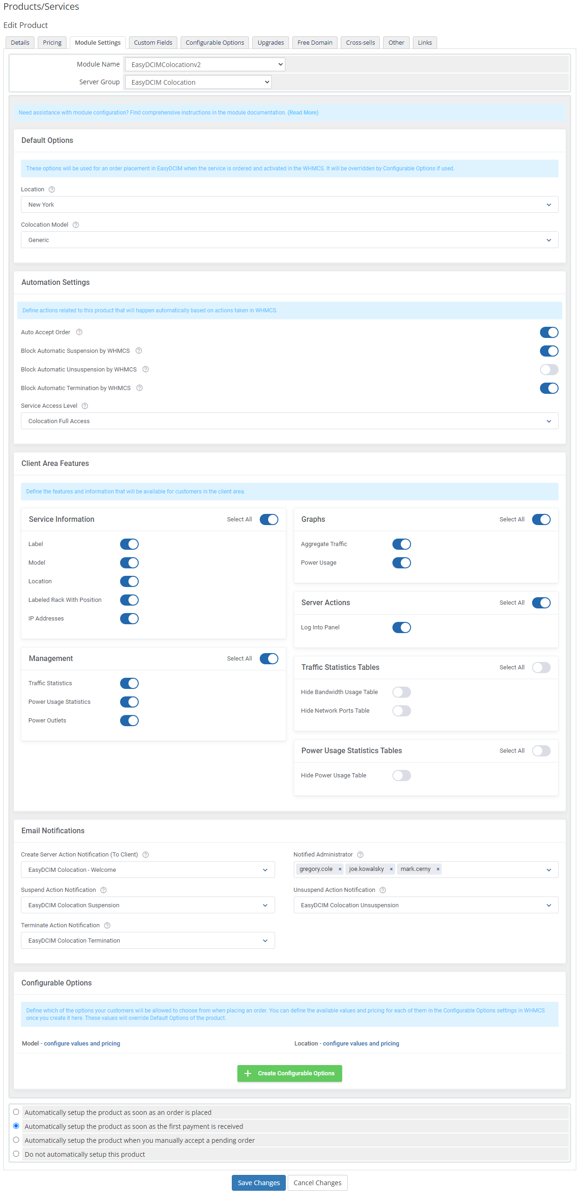580x1194 pixels.
Task: Open Suspend Action Notification dropdown
Action: click(x=148, y=905)
